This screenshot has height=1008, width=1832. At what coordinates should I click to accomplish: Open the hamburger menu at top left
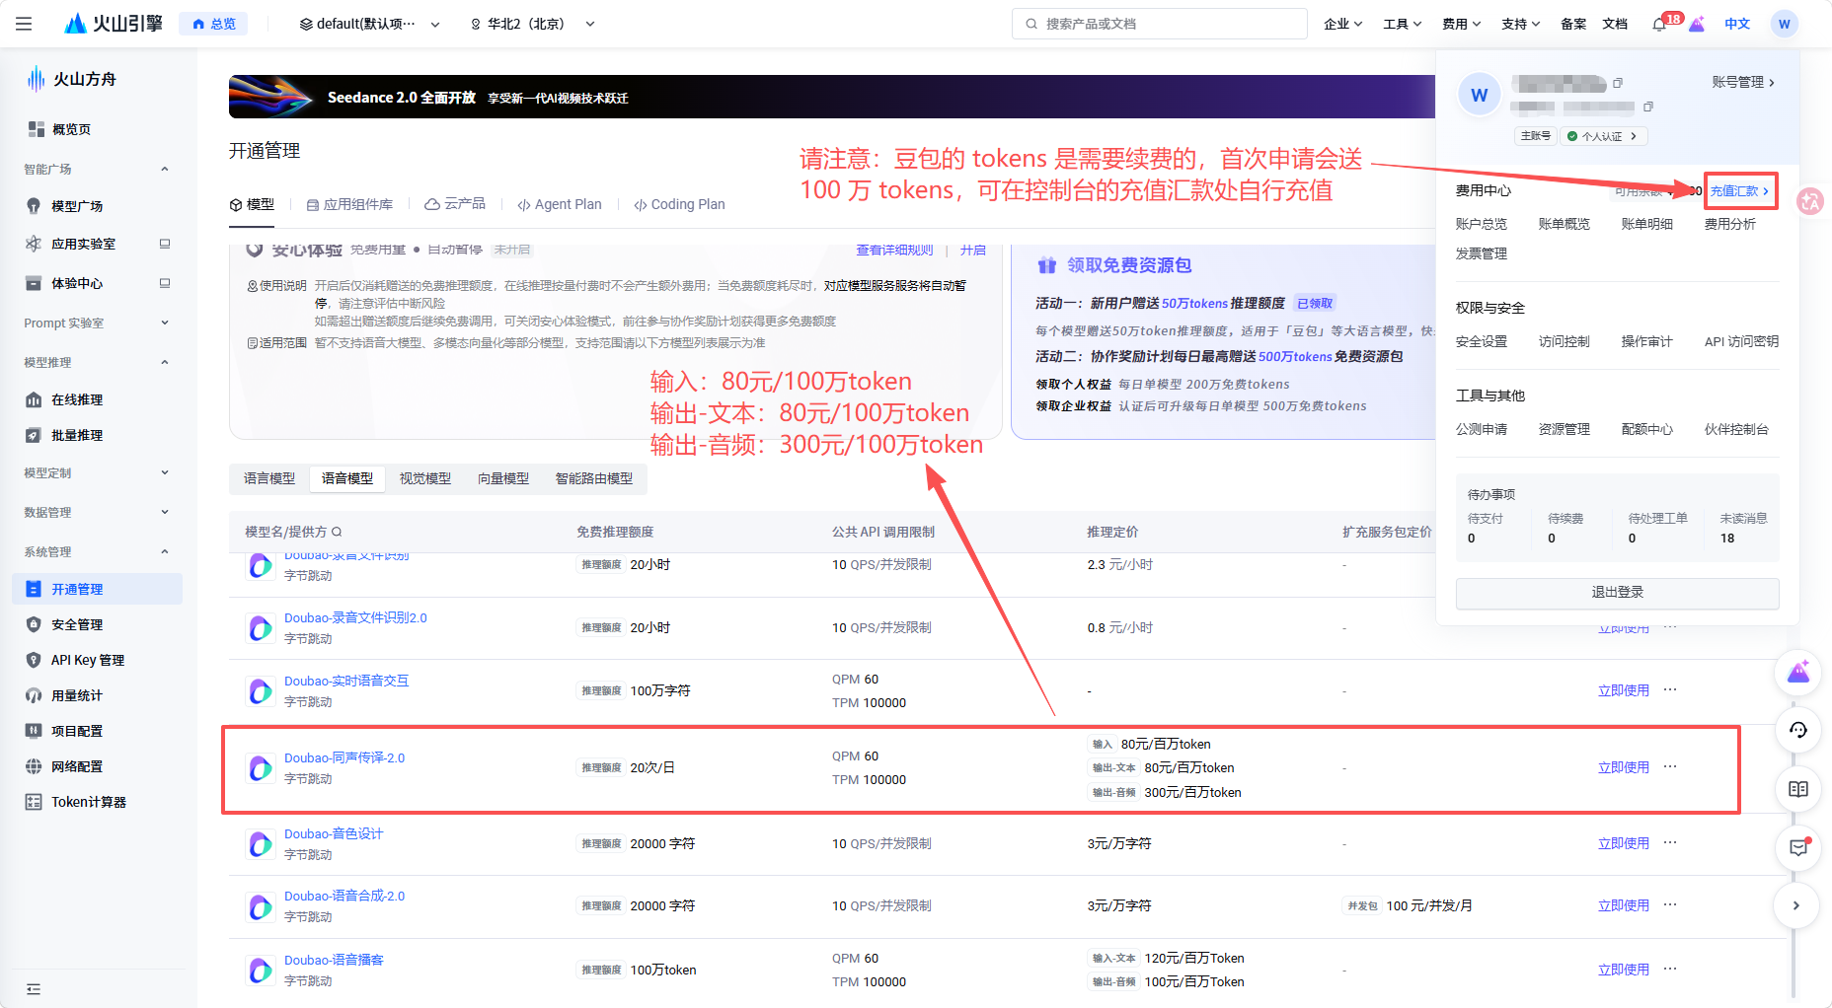24,24
